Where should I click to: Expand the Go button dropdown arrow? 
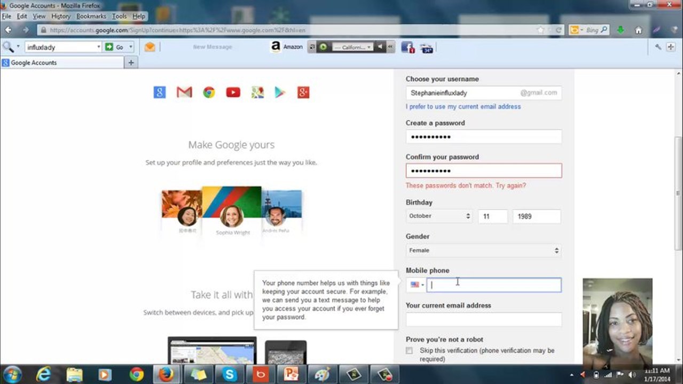coord(130,47)
